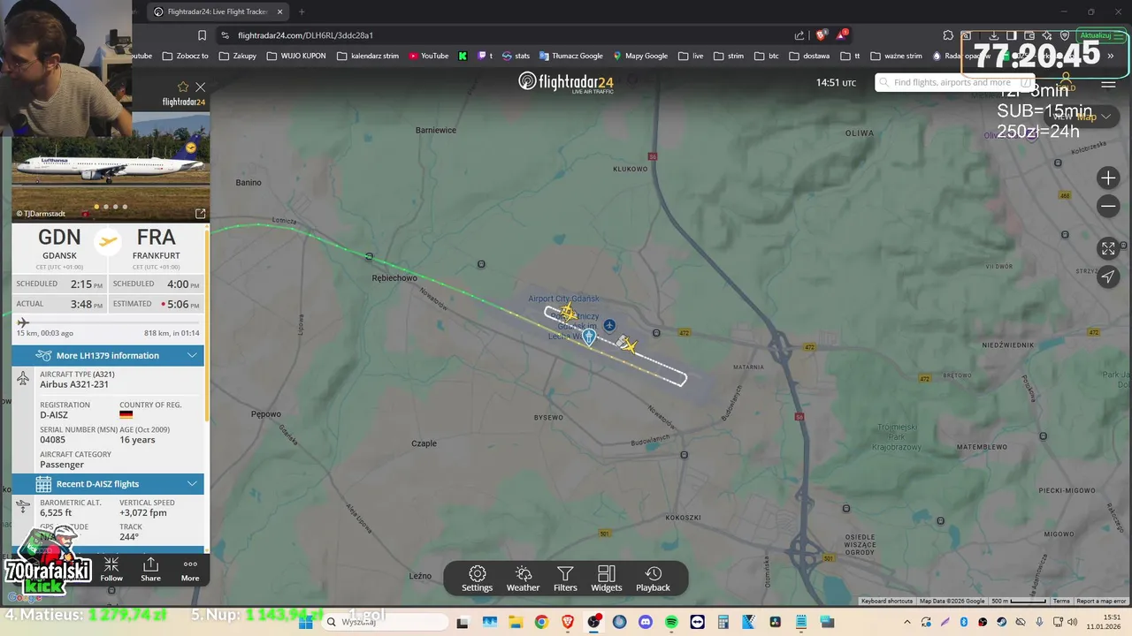Open Widgets menu

coord(606,579)
